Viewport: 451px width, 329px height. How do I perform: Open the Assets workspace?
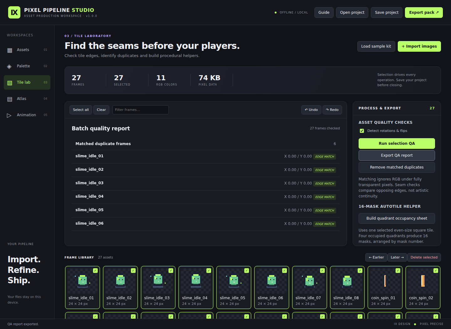pyautogui.click(x=27, y=50)
